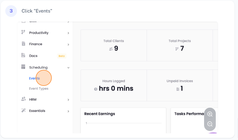This screenshot has width=238, height=140.
Task: Click the Essentials wand icon
Action: 23,110
